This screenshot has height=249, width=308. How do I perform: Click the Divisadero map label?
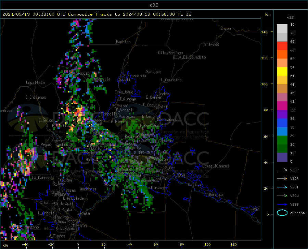point(167,120)
